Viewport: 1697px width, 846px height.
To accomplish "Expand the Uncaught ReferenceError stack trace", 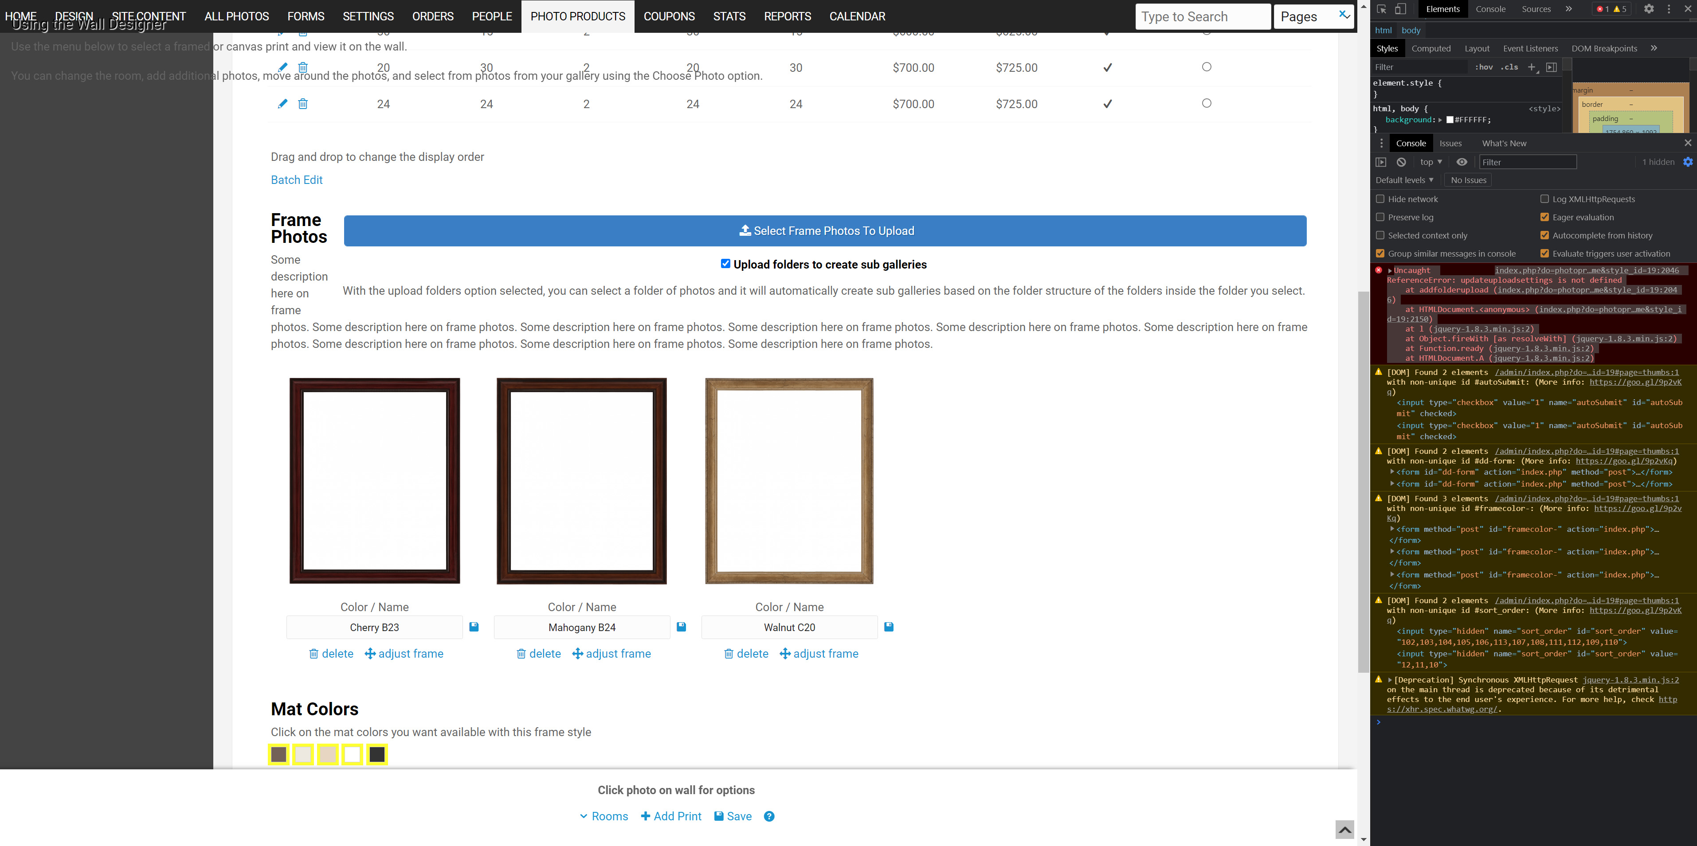I will click(1390, 271).
